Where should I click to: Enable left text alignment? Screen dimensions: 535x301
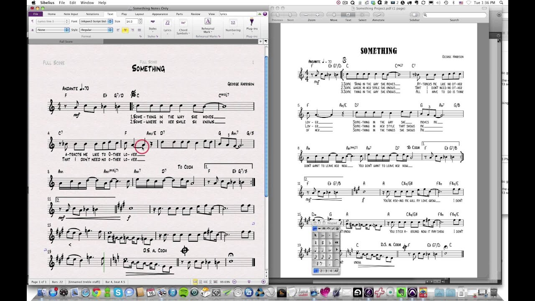118,30
